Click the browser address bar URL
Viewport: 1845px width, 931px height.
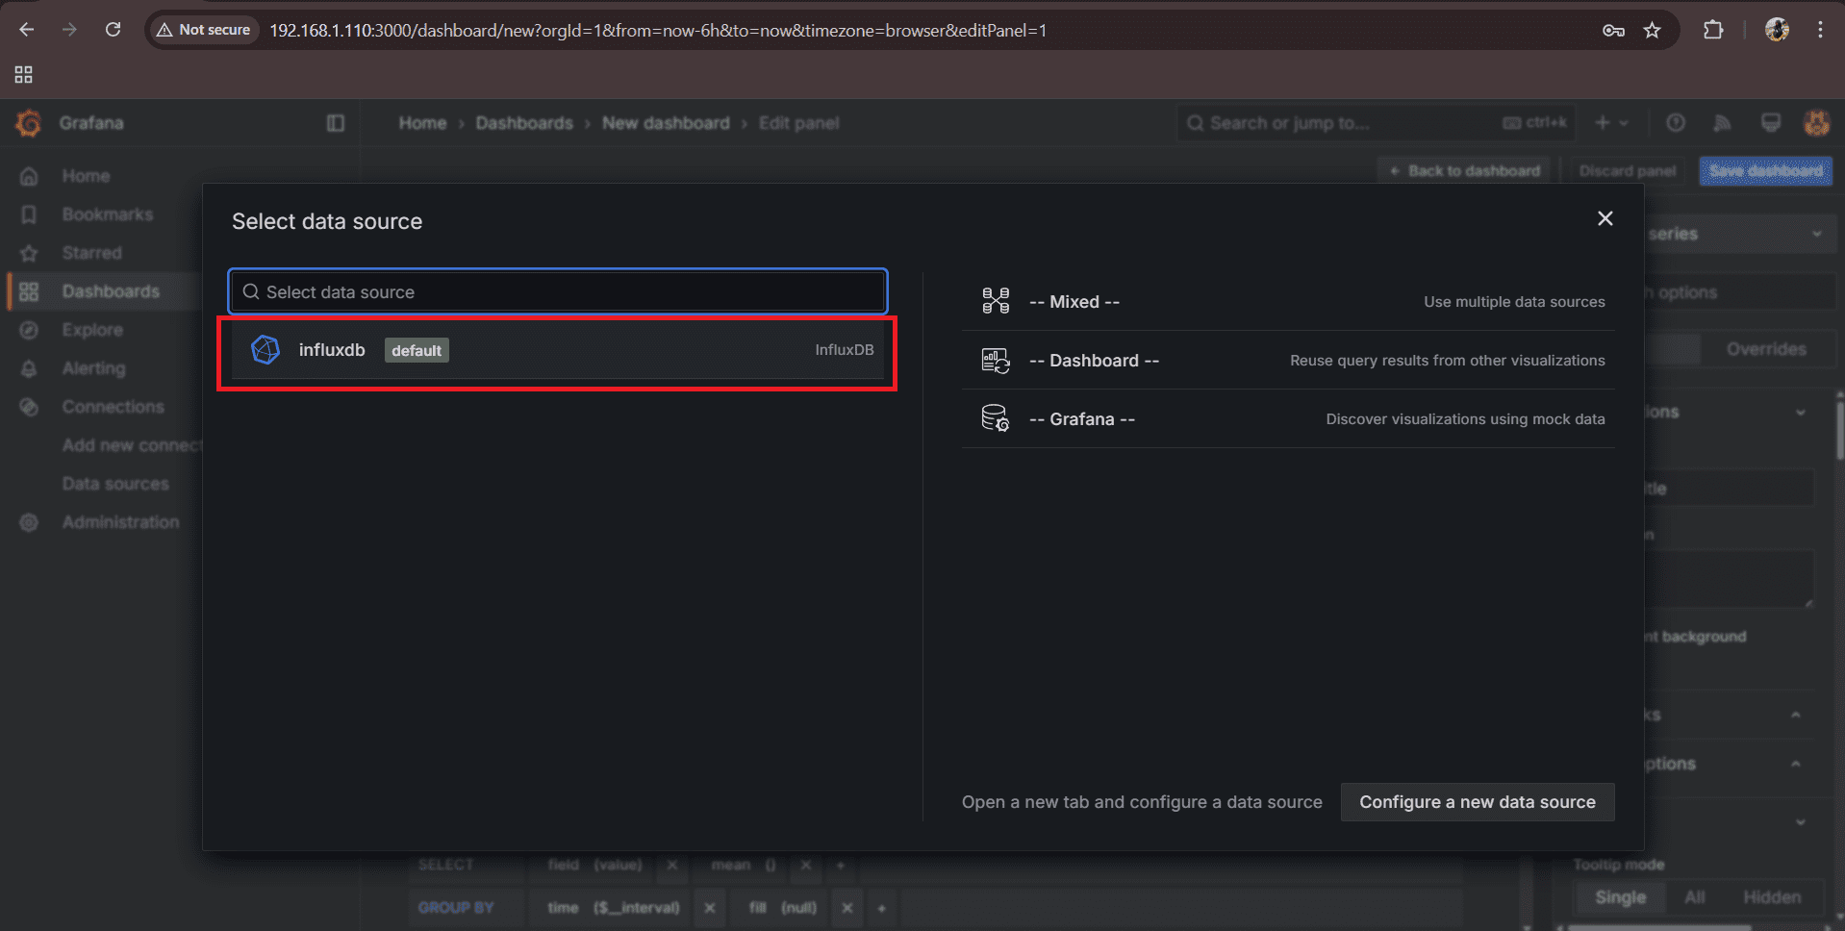tap(657, 31)
